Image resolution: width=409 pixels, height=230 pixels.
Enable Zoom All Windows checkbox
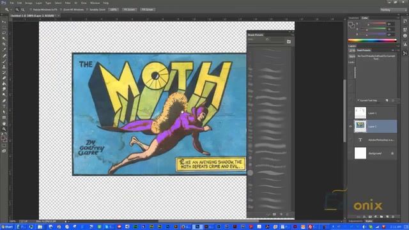pos(61,10)
